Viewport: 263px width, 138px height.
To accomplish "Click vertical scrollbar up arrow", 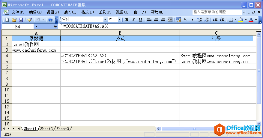I will tap(259, 34).
